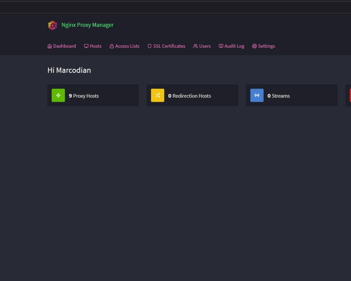Image resolution: width=351 pixels, height=281 pixels.
Task: Click the Settings gear icon
Action: click(x=254, y=46)
